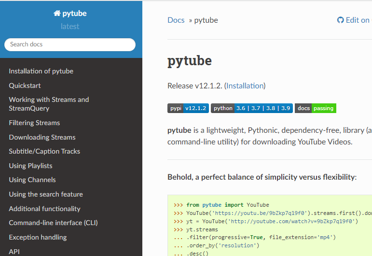Click youtube.com/watch URL in code sample
372x256 pixels.
tap(291, 221)
